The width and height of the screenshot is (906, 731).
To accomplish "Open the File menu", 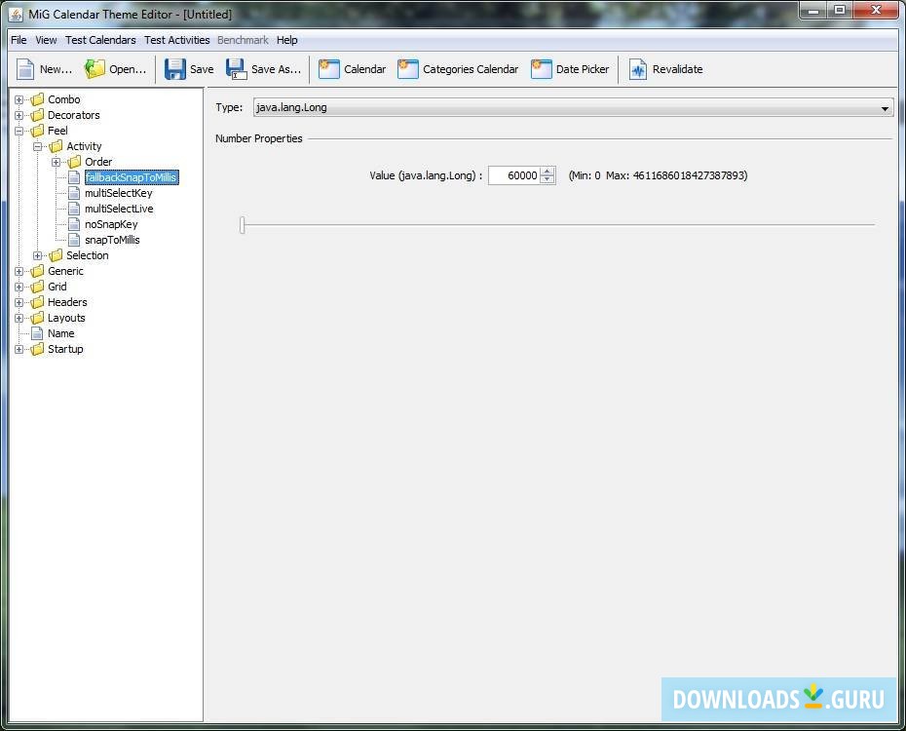I will tap(19, 40).
